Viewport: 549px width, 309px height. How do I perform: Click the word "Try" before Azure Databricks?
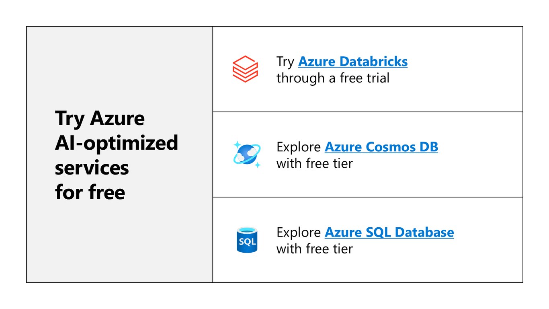pyautogui.click(x=285, y=62)
